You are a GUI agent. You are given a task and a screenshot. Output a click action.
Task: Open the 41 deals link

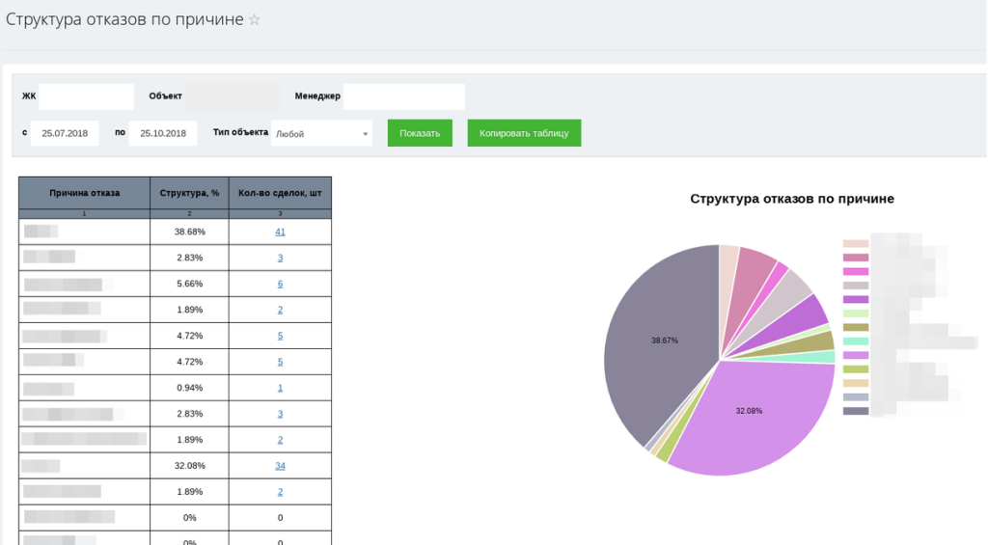click(x=280, y=232)
